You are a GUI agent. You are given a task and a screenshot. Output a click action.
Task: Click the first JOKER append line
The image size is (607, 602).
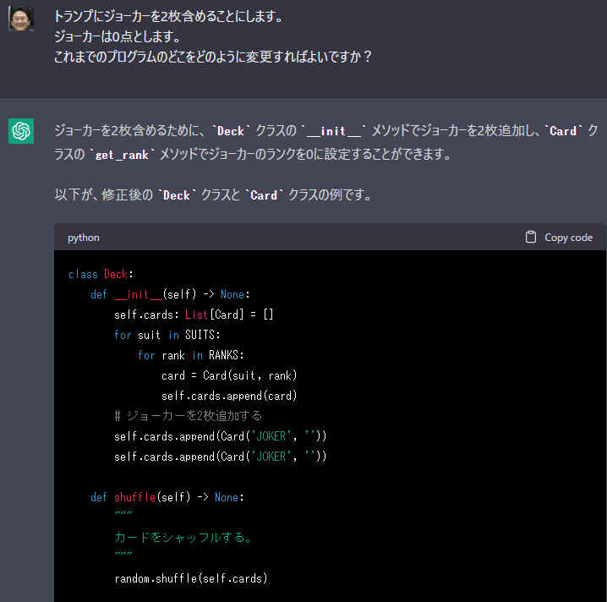point(221,436)
